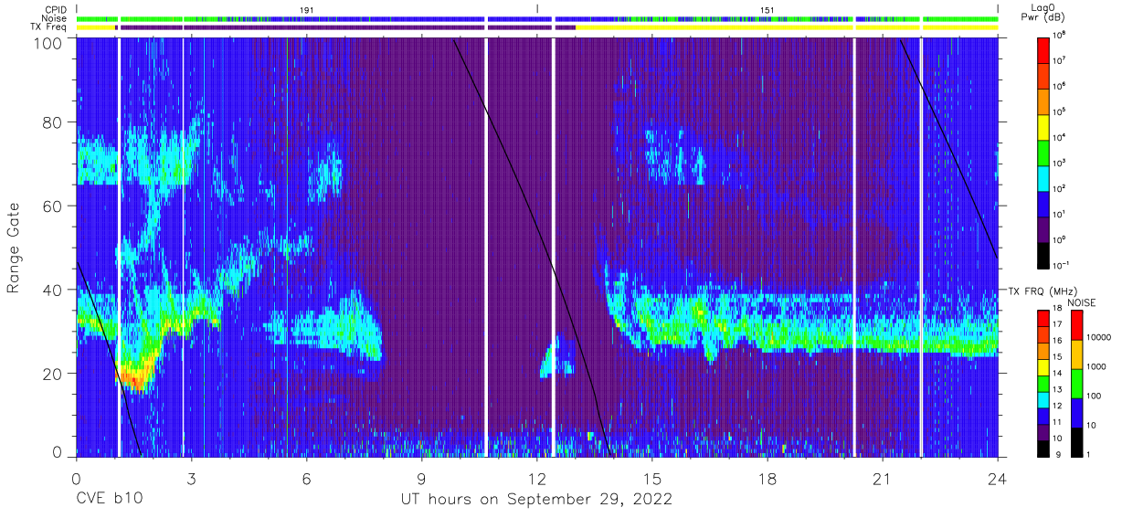Click the green segment of NOISE colorbar
The height and width of the screenshot is (518, 1122).
1076,384
